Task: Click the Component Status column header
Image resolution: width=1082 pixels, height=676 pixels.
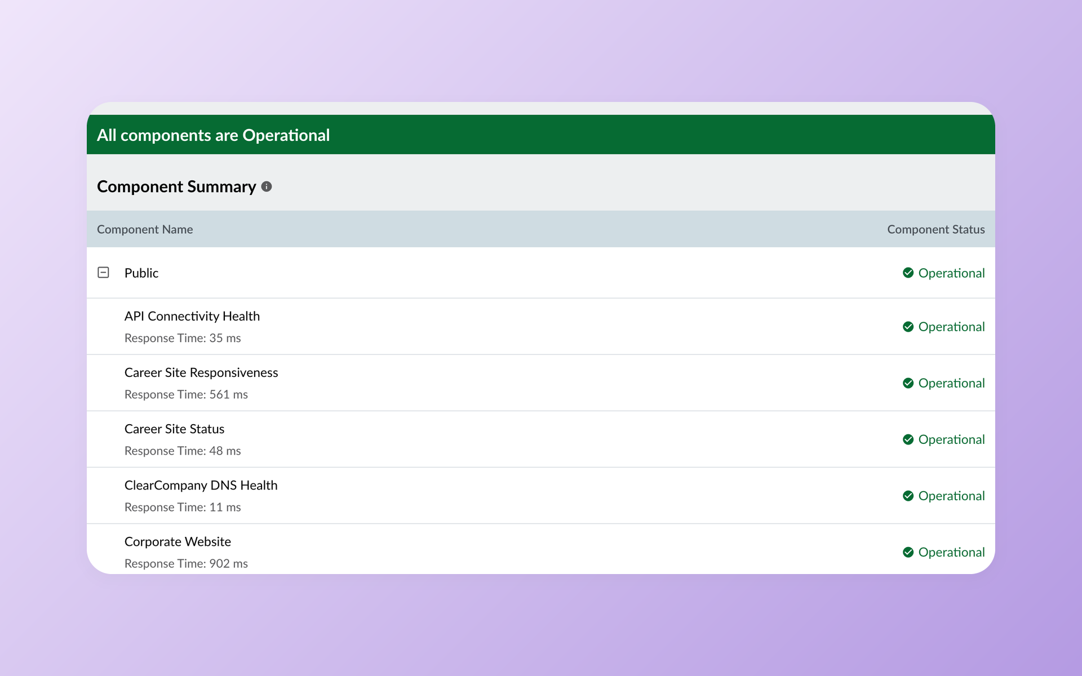Action: (936, 229)
